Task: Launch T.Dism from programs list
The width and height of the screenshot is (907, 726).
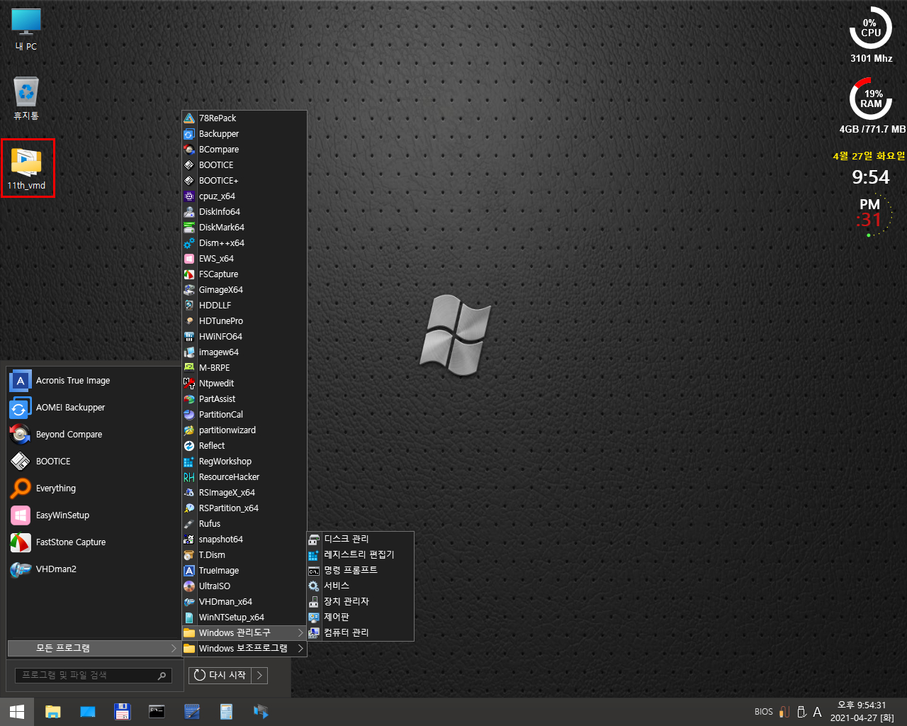Action: tap(244, 555)
